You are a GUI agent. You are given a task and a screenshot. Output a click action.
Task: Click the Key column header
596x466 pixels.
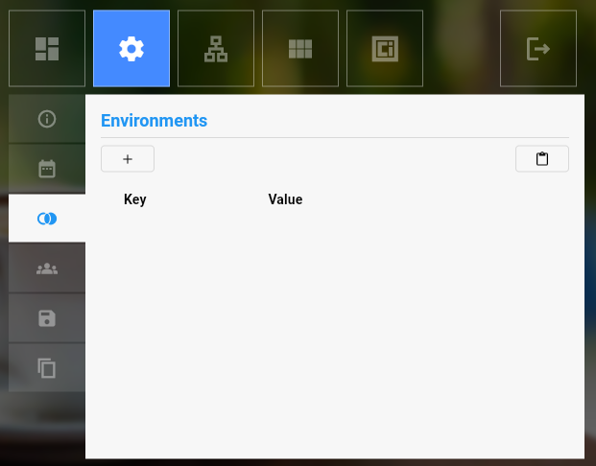[x=135, y=199]
